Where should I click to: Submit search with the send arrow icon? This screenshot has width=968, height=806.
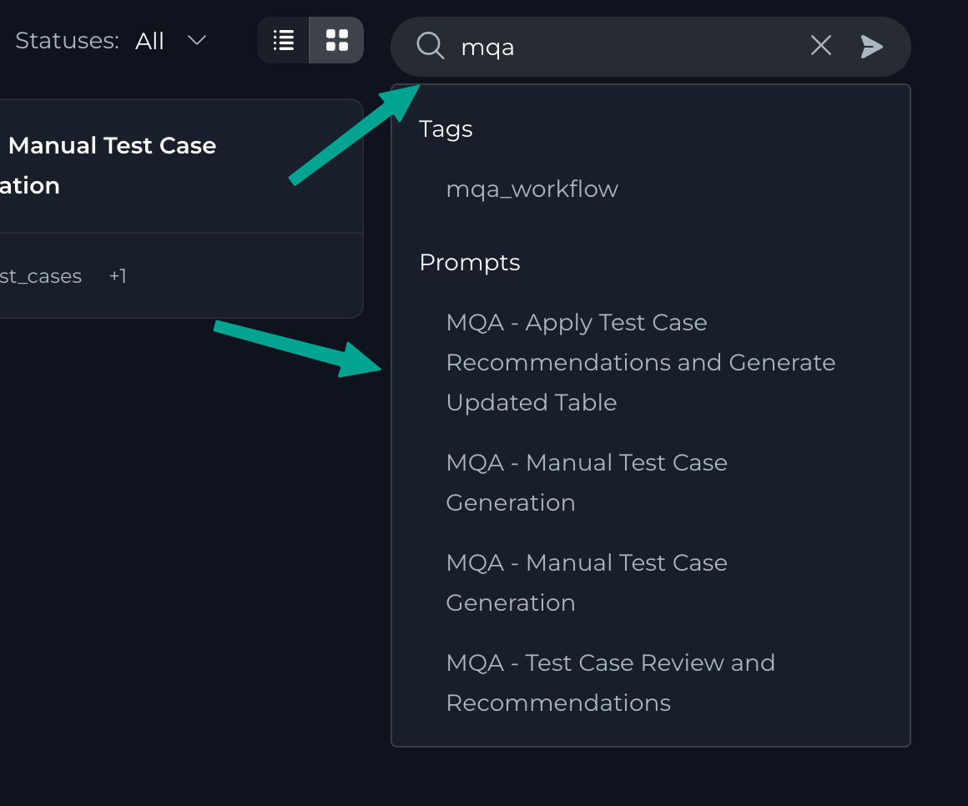(x=872, y=47)
